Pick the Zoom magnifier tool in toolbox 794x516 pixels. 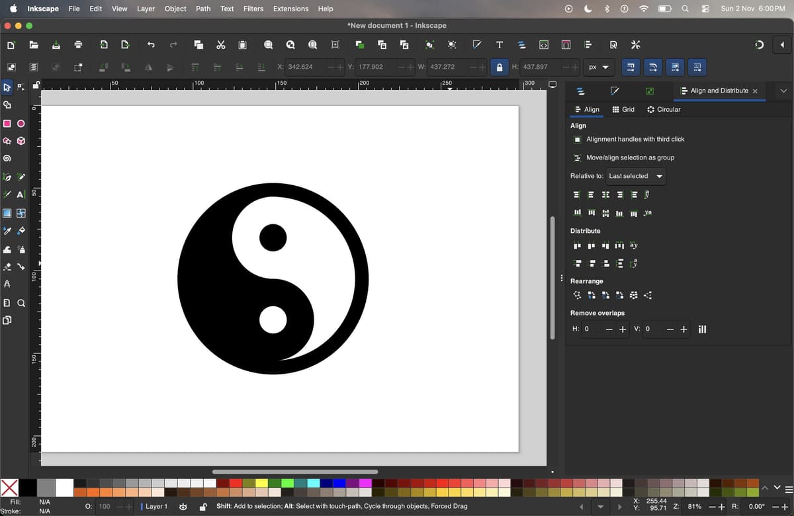(21, 304)
